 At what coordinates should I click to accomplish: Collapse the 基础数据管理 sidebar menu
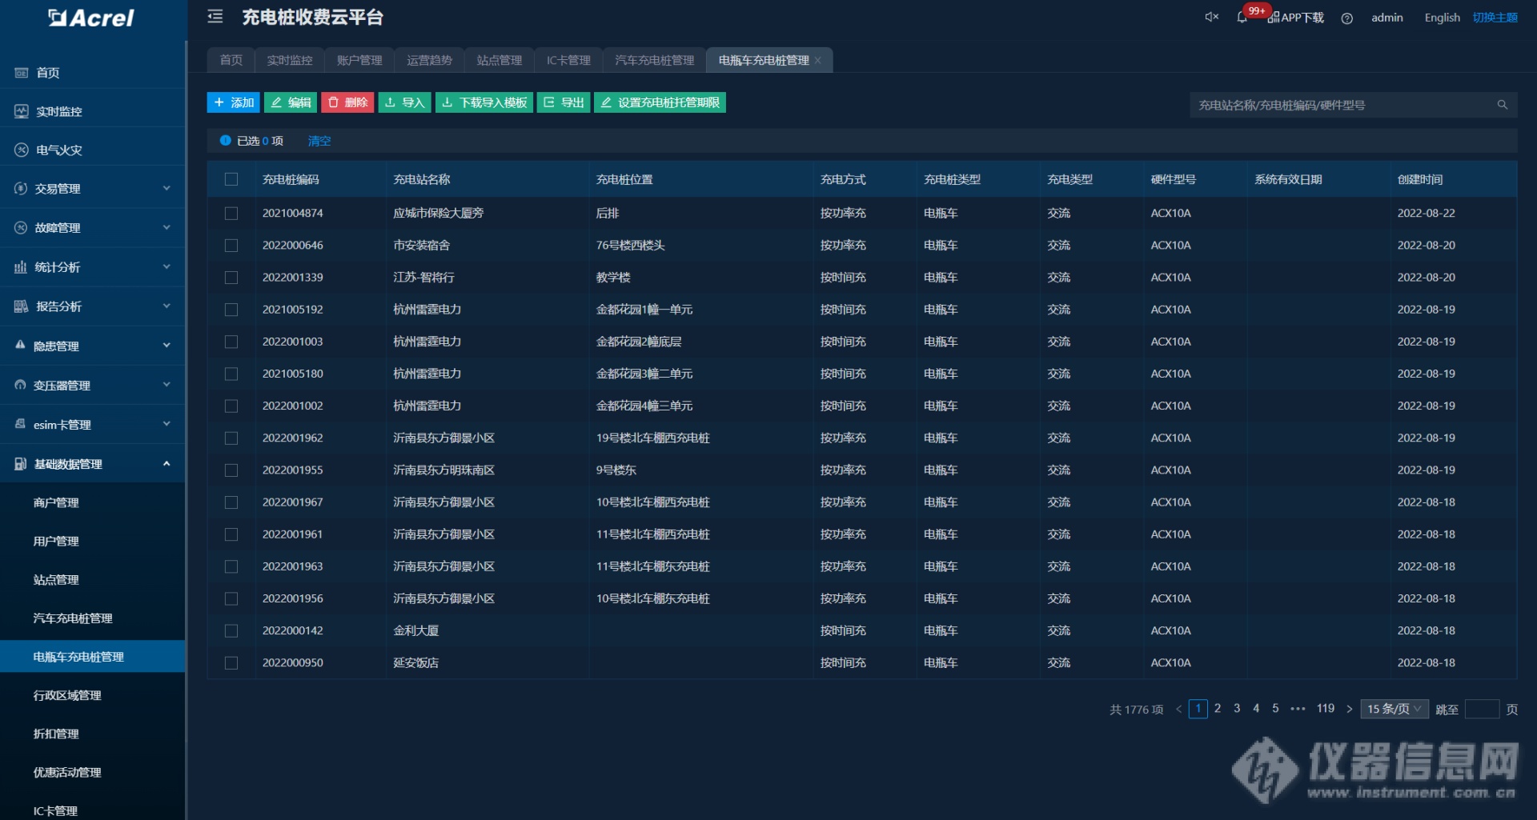(93, 463)
